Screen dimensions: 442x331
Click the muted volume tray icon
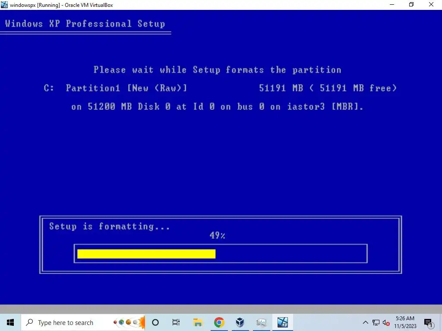pyautogui.click(x=386, y=322)
